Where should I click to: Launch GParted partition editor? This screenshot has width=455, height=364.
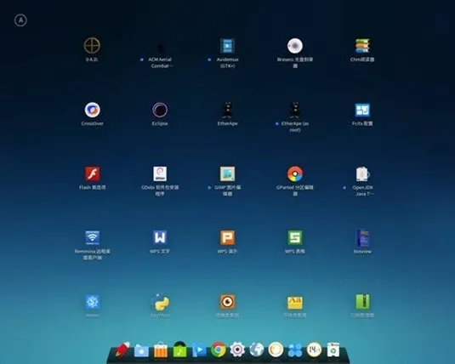295,173
